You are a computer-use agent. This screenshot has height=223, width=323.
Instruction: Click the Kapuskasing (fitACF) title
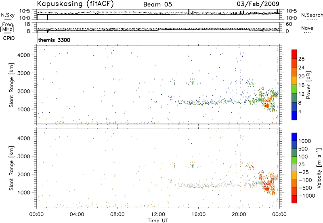pyautogui.click(x=75, y=4)
